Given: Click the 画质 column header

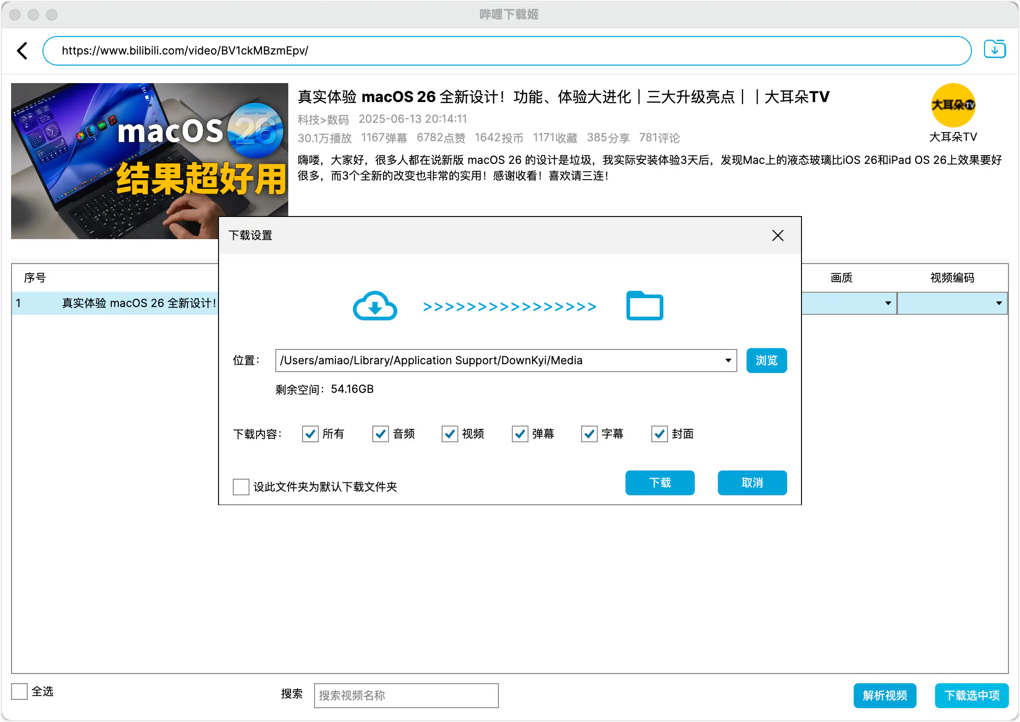Looking at the screenshot, I should tap(842, 278).
